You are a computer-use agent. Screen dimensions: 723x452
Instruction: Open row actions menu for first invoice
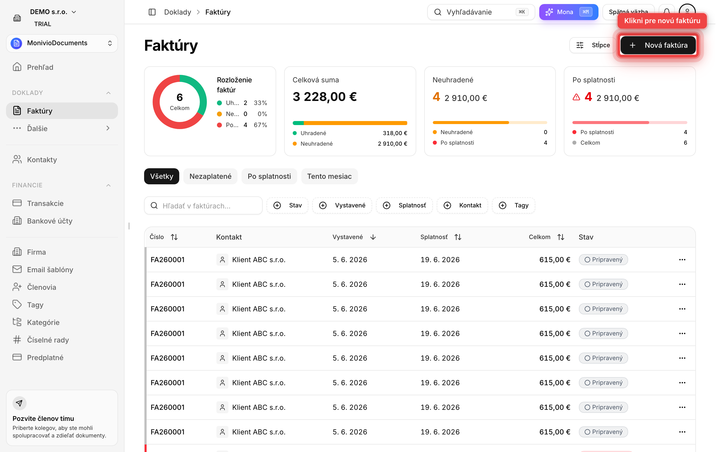(682, 259)
